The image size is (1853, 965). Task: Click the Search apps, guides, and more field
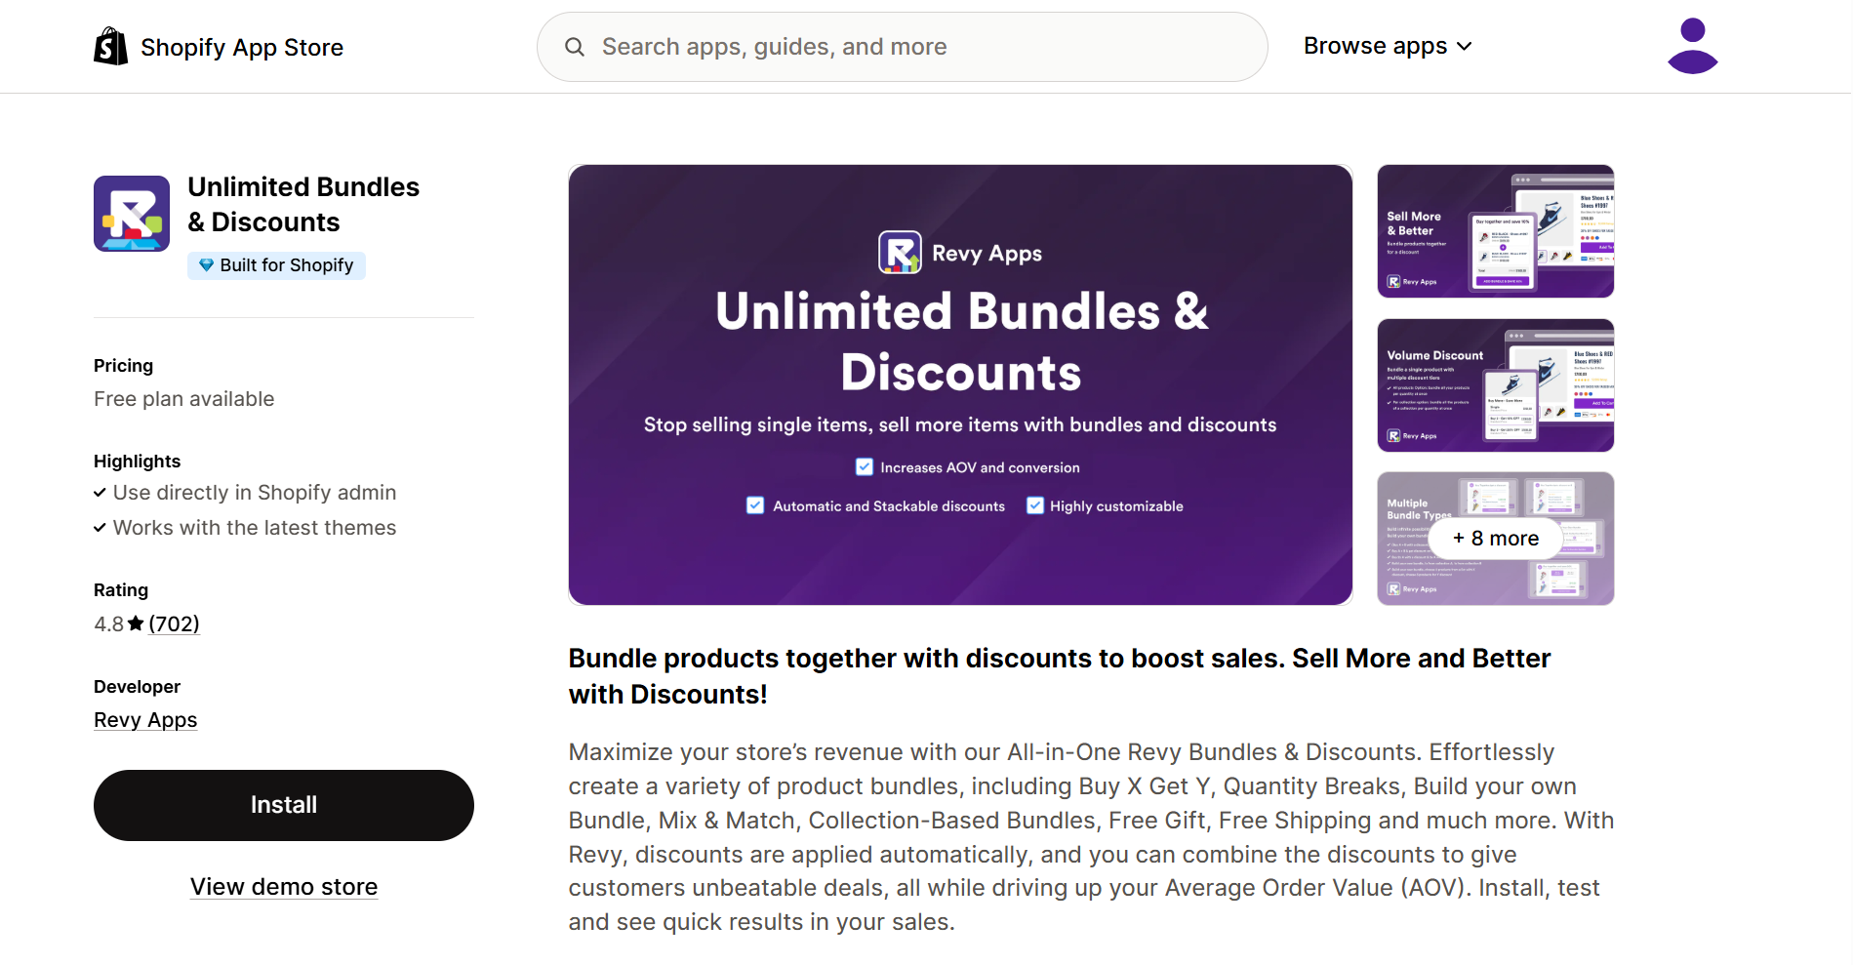tap(878, 46)
